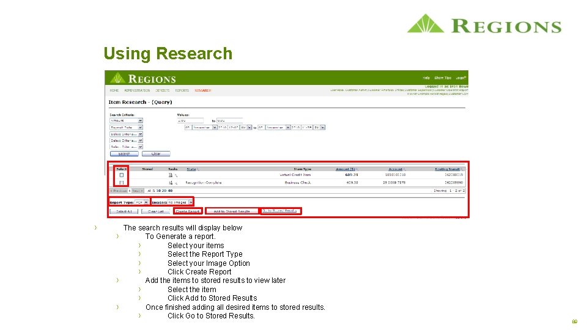This screenshot has width=587, height=330.
Task: Open the third Select Criteria dropdown
Action: (x=126, y=134)
